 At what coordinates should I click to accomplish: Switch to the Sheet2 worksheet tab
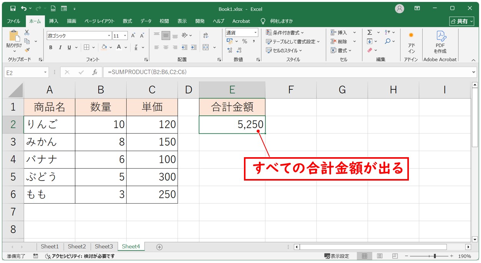tap(77, 247)
